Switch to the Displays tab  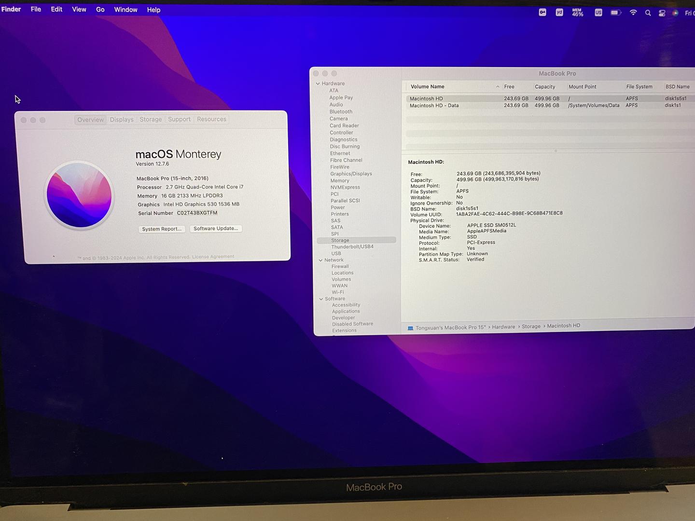122,120
